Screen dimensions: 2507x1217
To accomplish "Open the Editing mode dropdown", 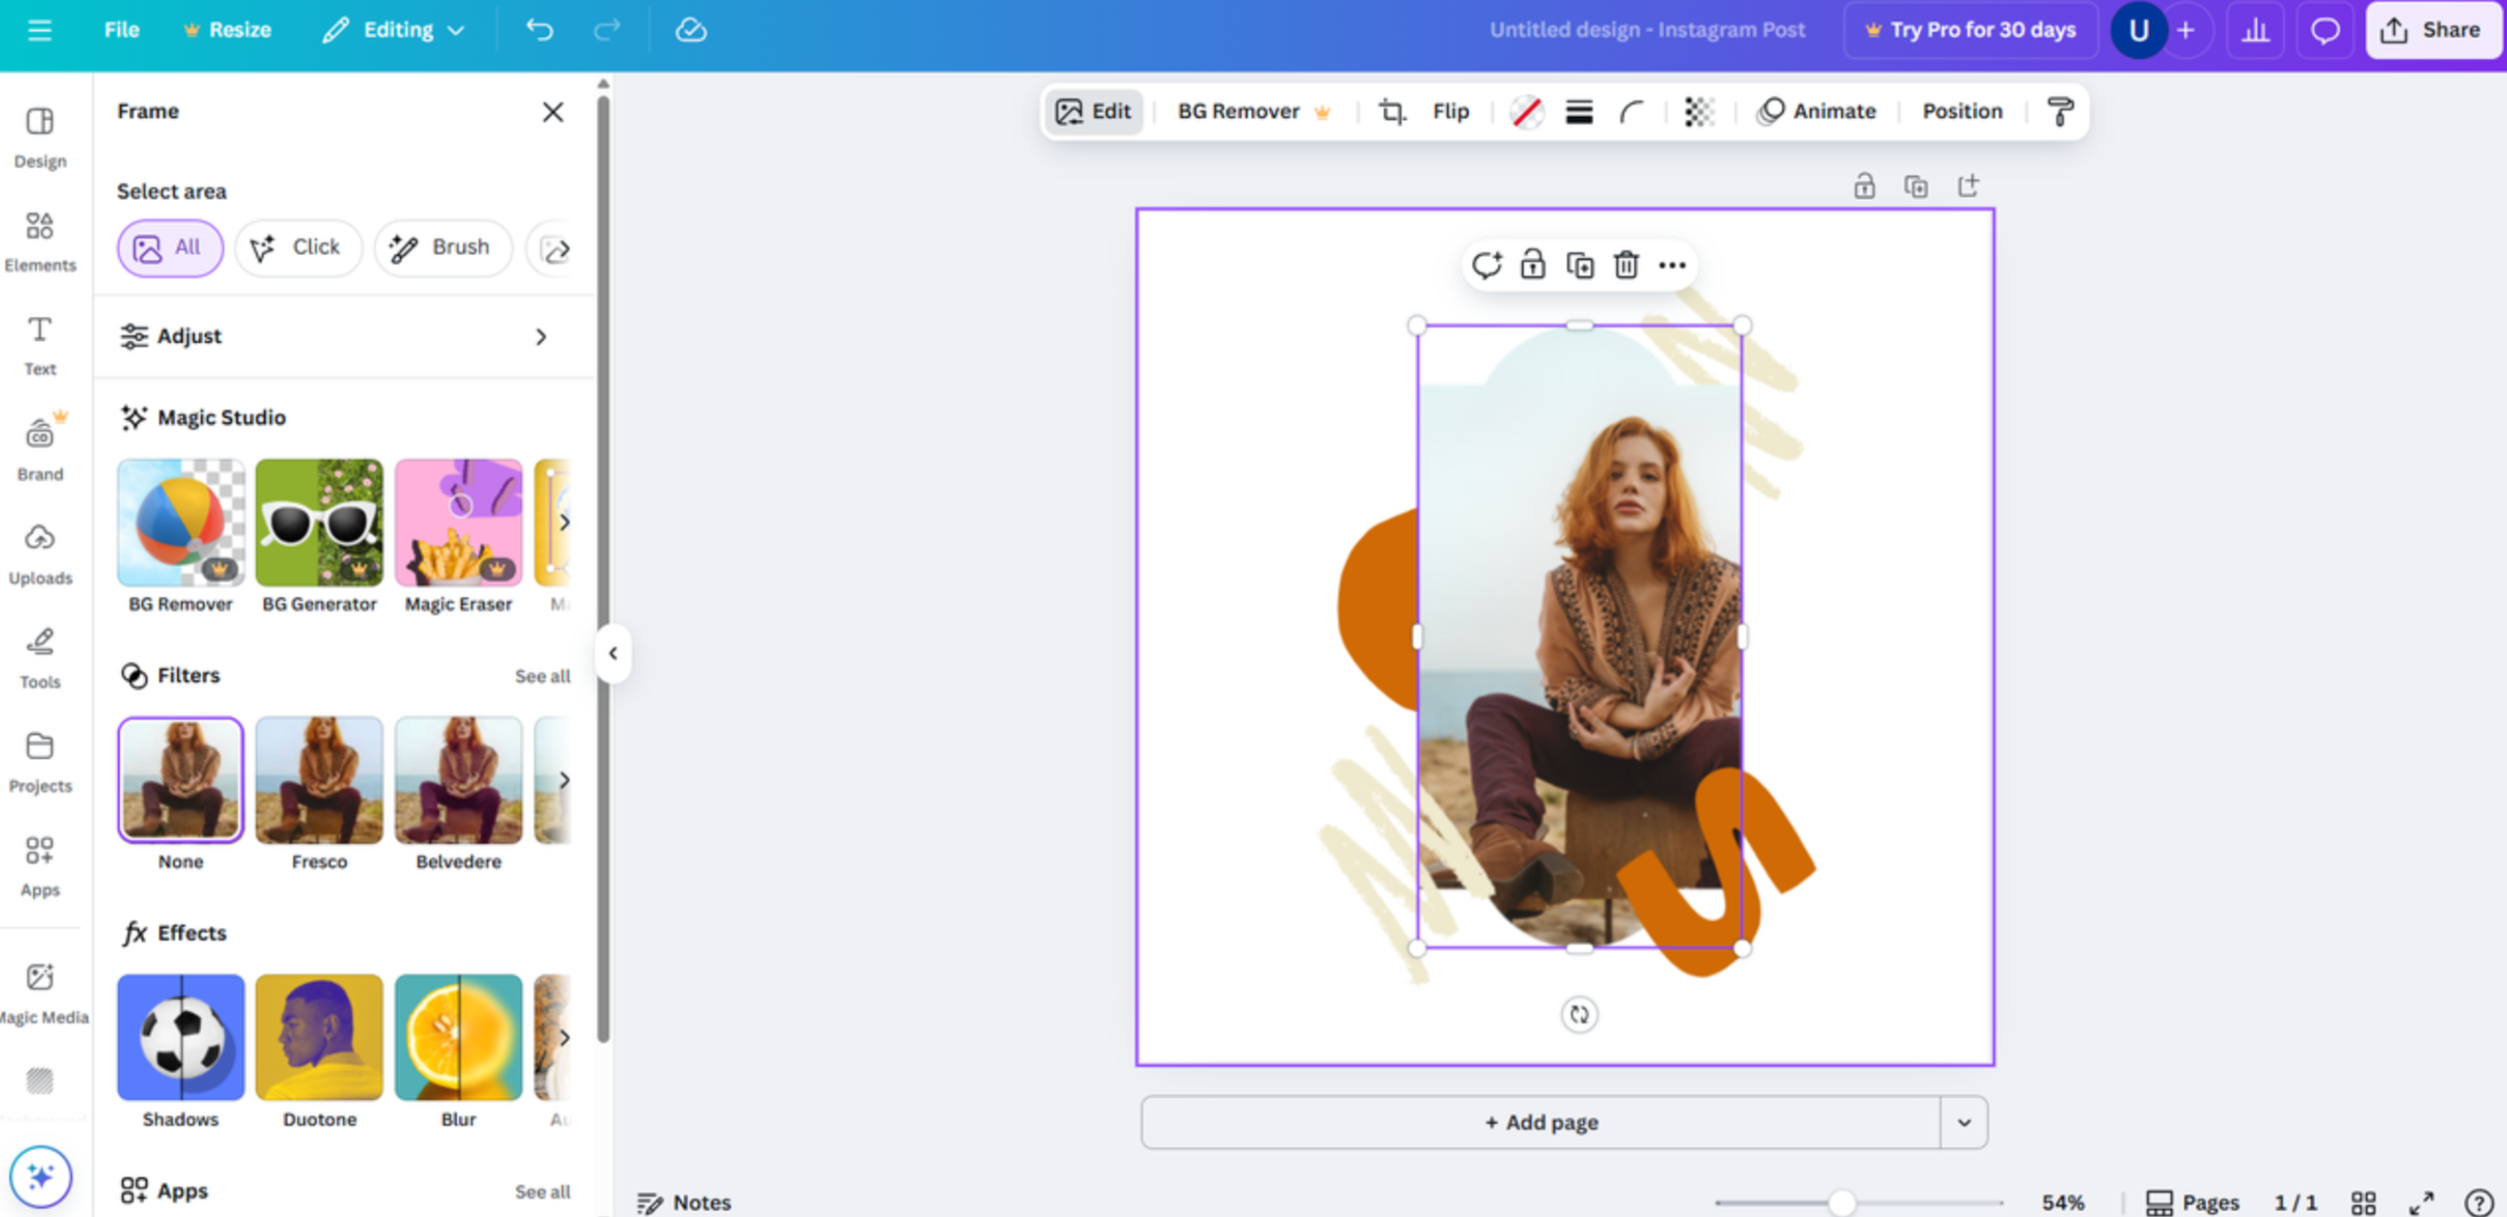I will (394, 30).
